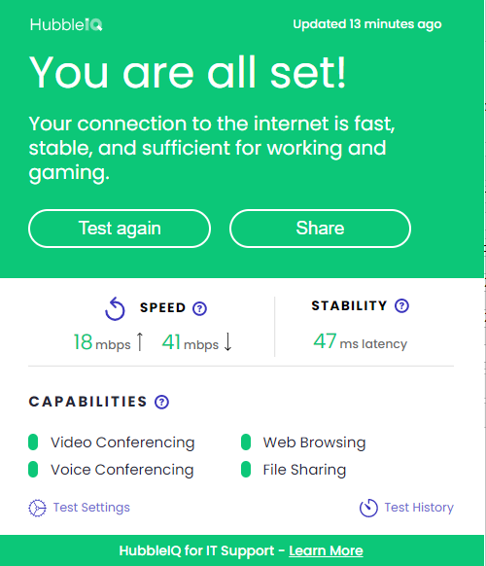Click the upload speed up arrow
Screen dimensions: 486x566
(x=140, y=341)
